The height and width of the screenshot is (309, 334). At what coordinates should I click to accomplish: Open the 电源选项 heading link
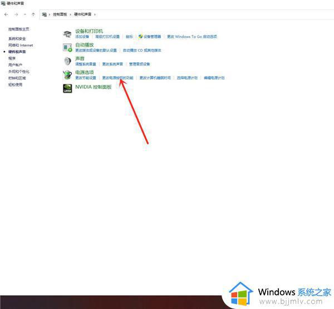tap(85, 72)
